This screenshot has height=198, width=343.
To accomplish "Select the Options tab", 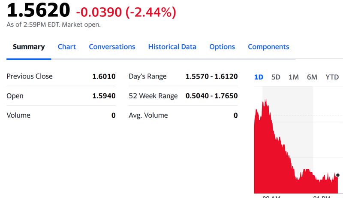I will 222,47.
